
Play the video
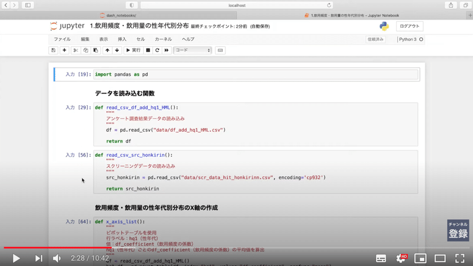tap(17, 258)
